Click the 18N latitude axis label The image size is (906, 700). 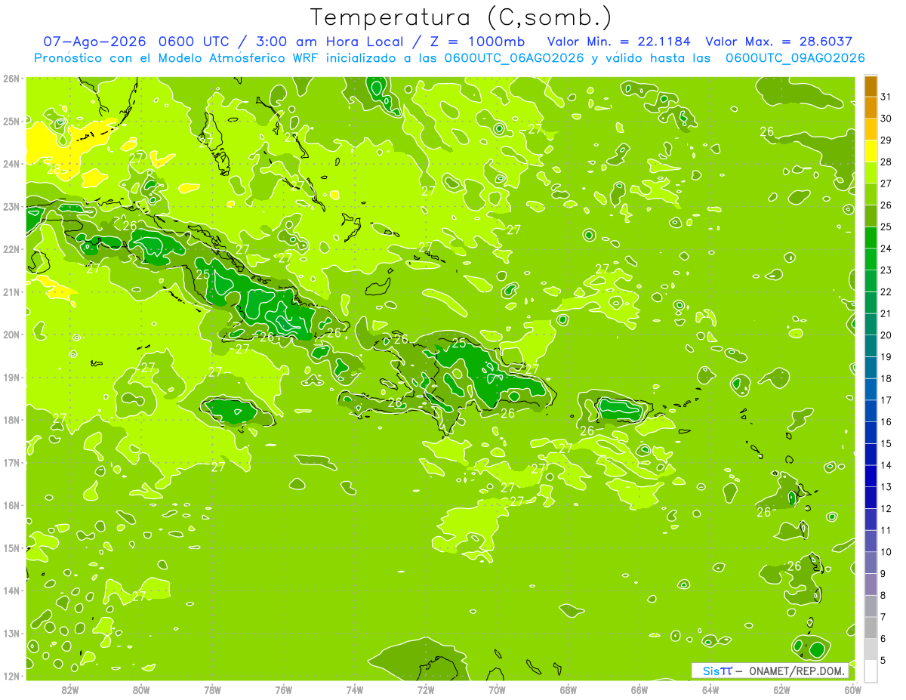point(11,420)
